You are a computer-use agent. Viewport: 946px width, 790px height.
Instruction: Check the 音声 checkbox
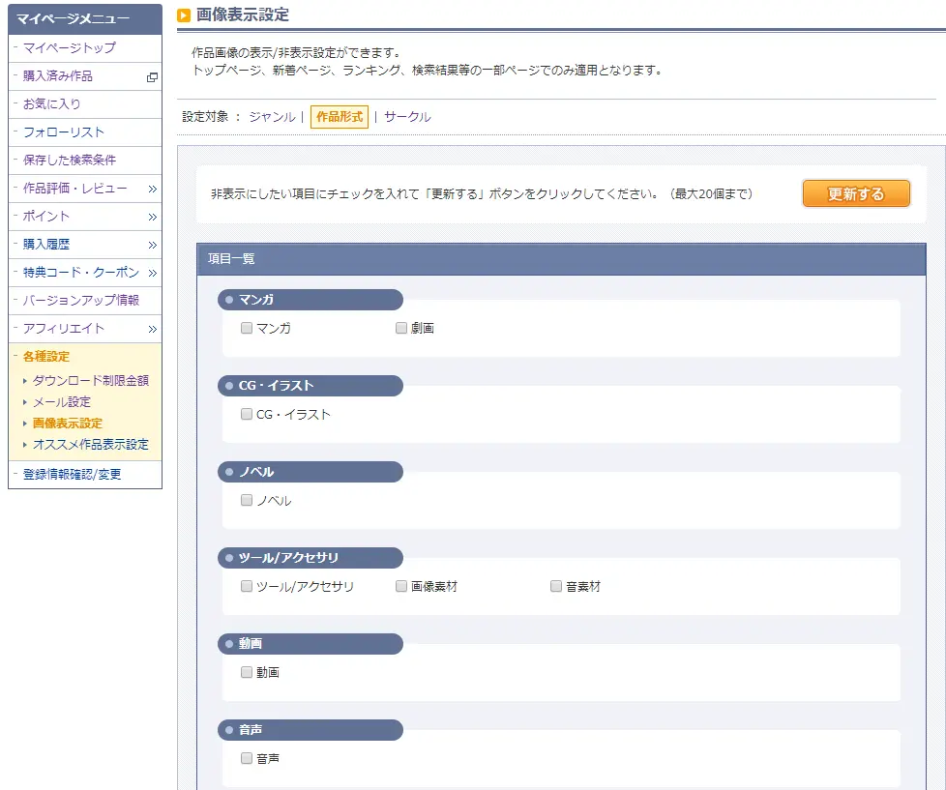246,758
